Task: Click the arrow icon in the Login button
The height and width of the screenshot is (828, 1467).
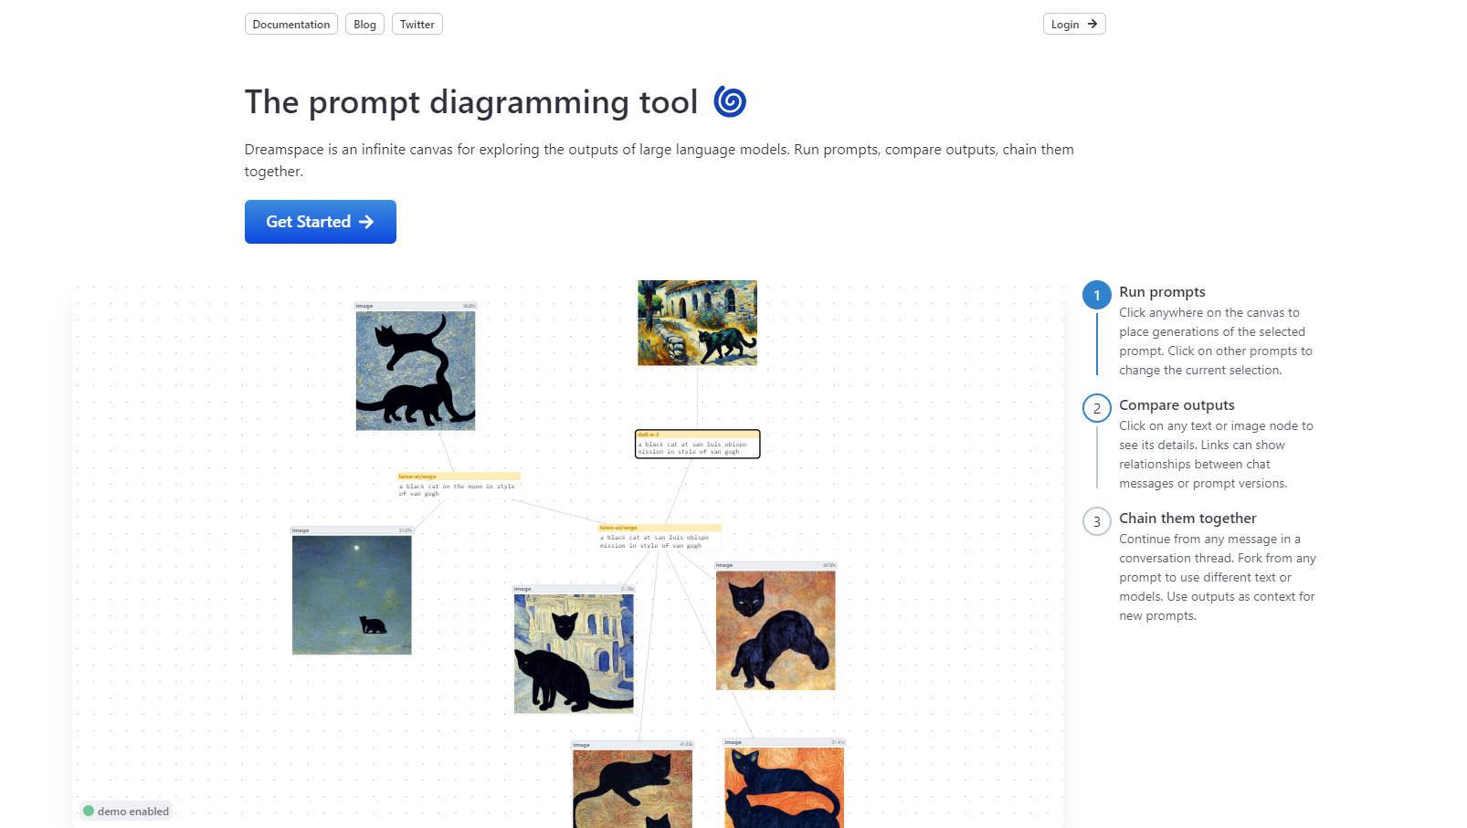Action: pos(1092,24)
